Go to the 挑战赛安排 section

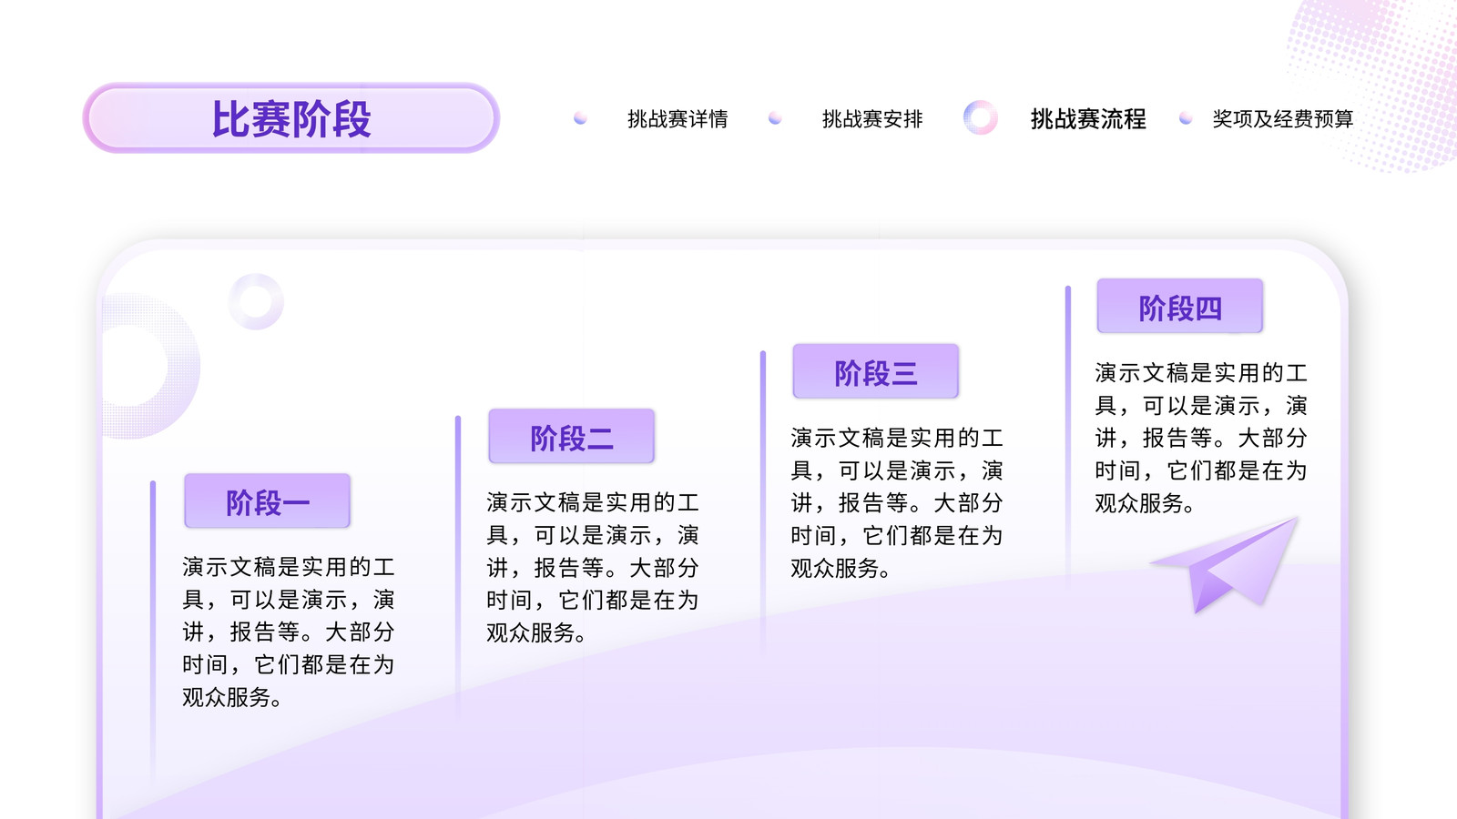pyautogui.click(x=872, y=119)
